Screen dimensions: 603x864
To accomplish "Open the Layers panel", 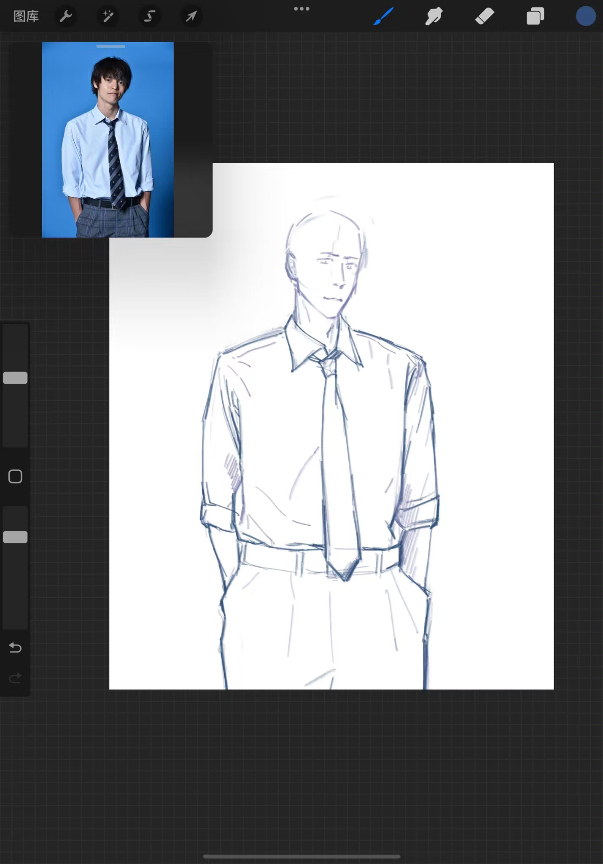I will point(535,16).
